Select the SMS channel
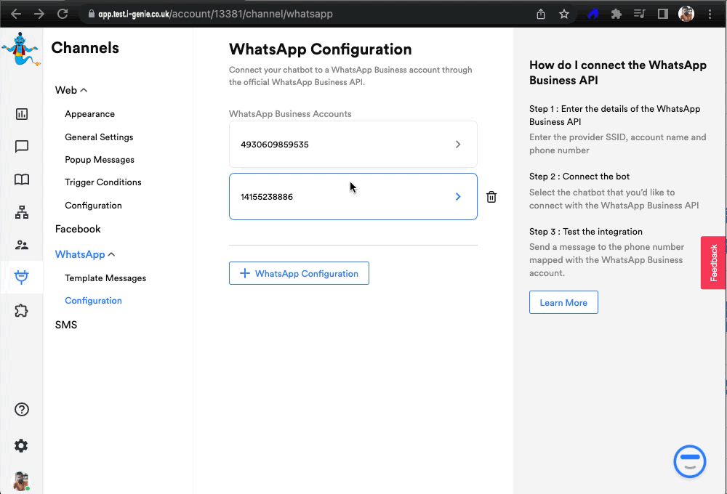This screenshot has height=494, width=727. pyautogui.click(x=66, y=325)
